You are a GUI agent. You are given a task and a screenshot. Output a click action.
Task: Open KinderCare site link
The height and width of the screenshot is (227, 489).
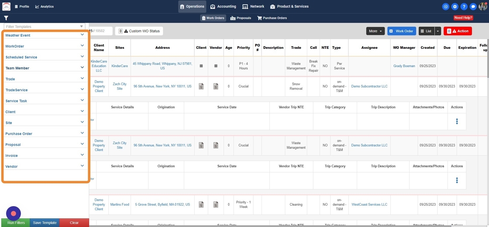120,66
